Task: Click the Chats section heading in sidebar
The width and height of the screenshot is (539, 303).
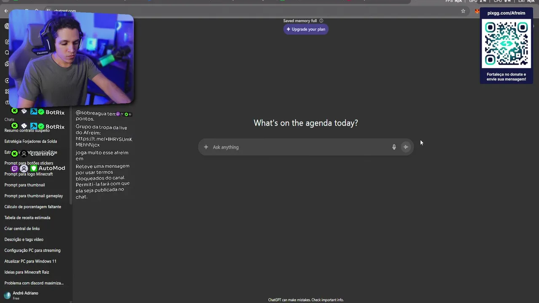Action: coord(9,120)
